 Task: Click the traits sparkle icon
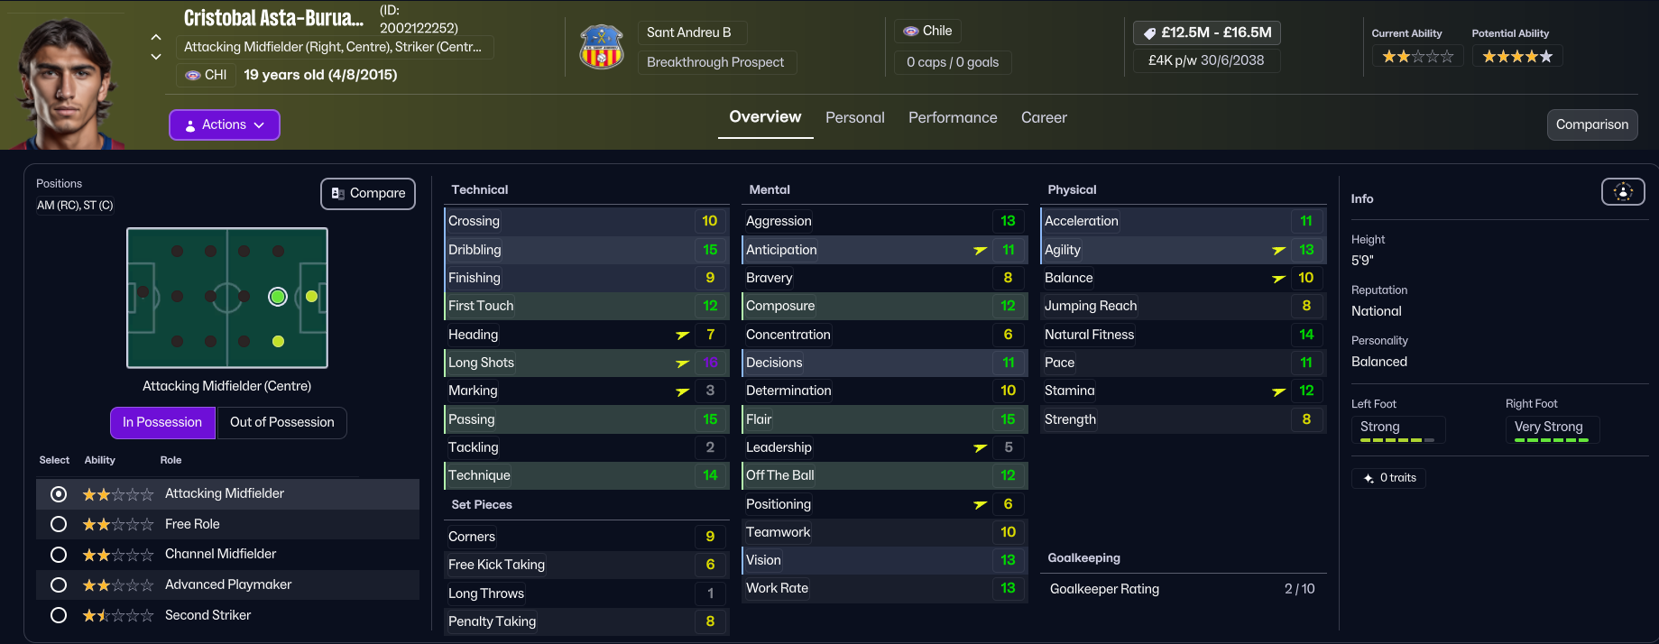click(x=1369, y=478)
